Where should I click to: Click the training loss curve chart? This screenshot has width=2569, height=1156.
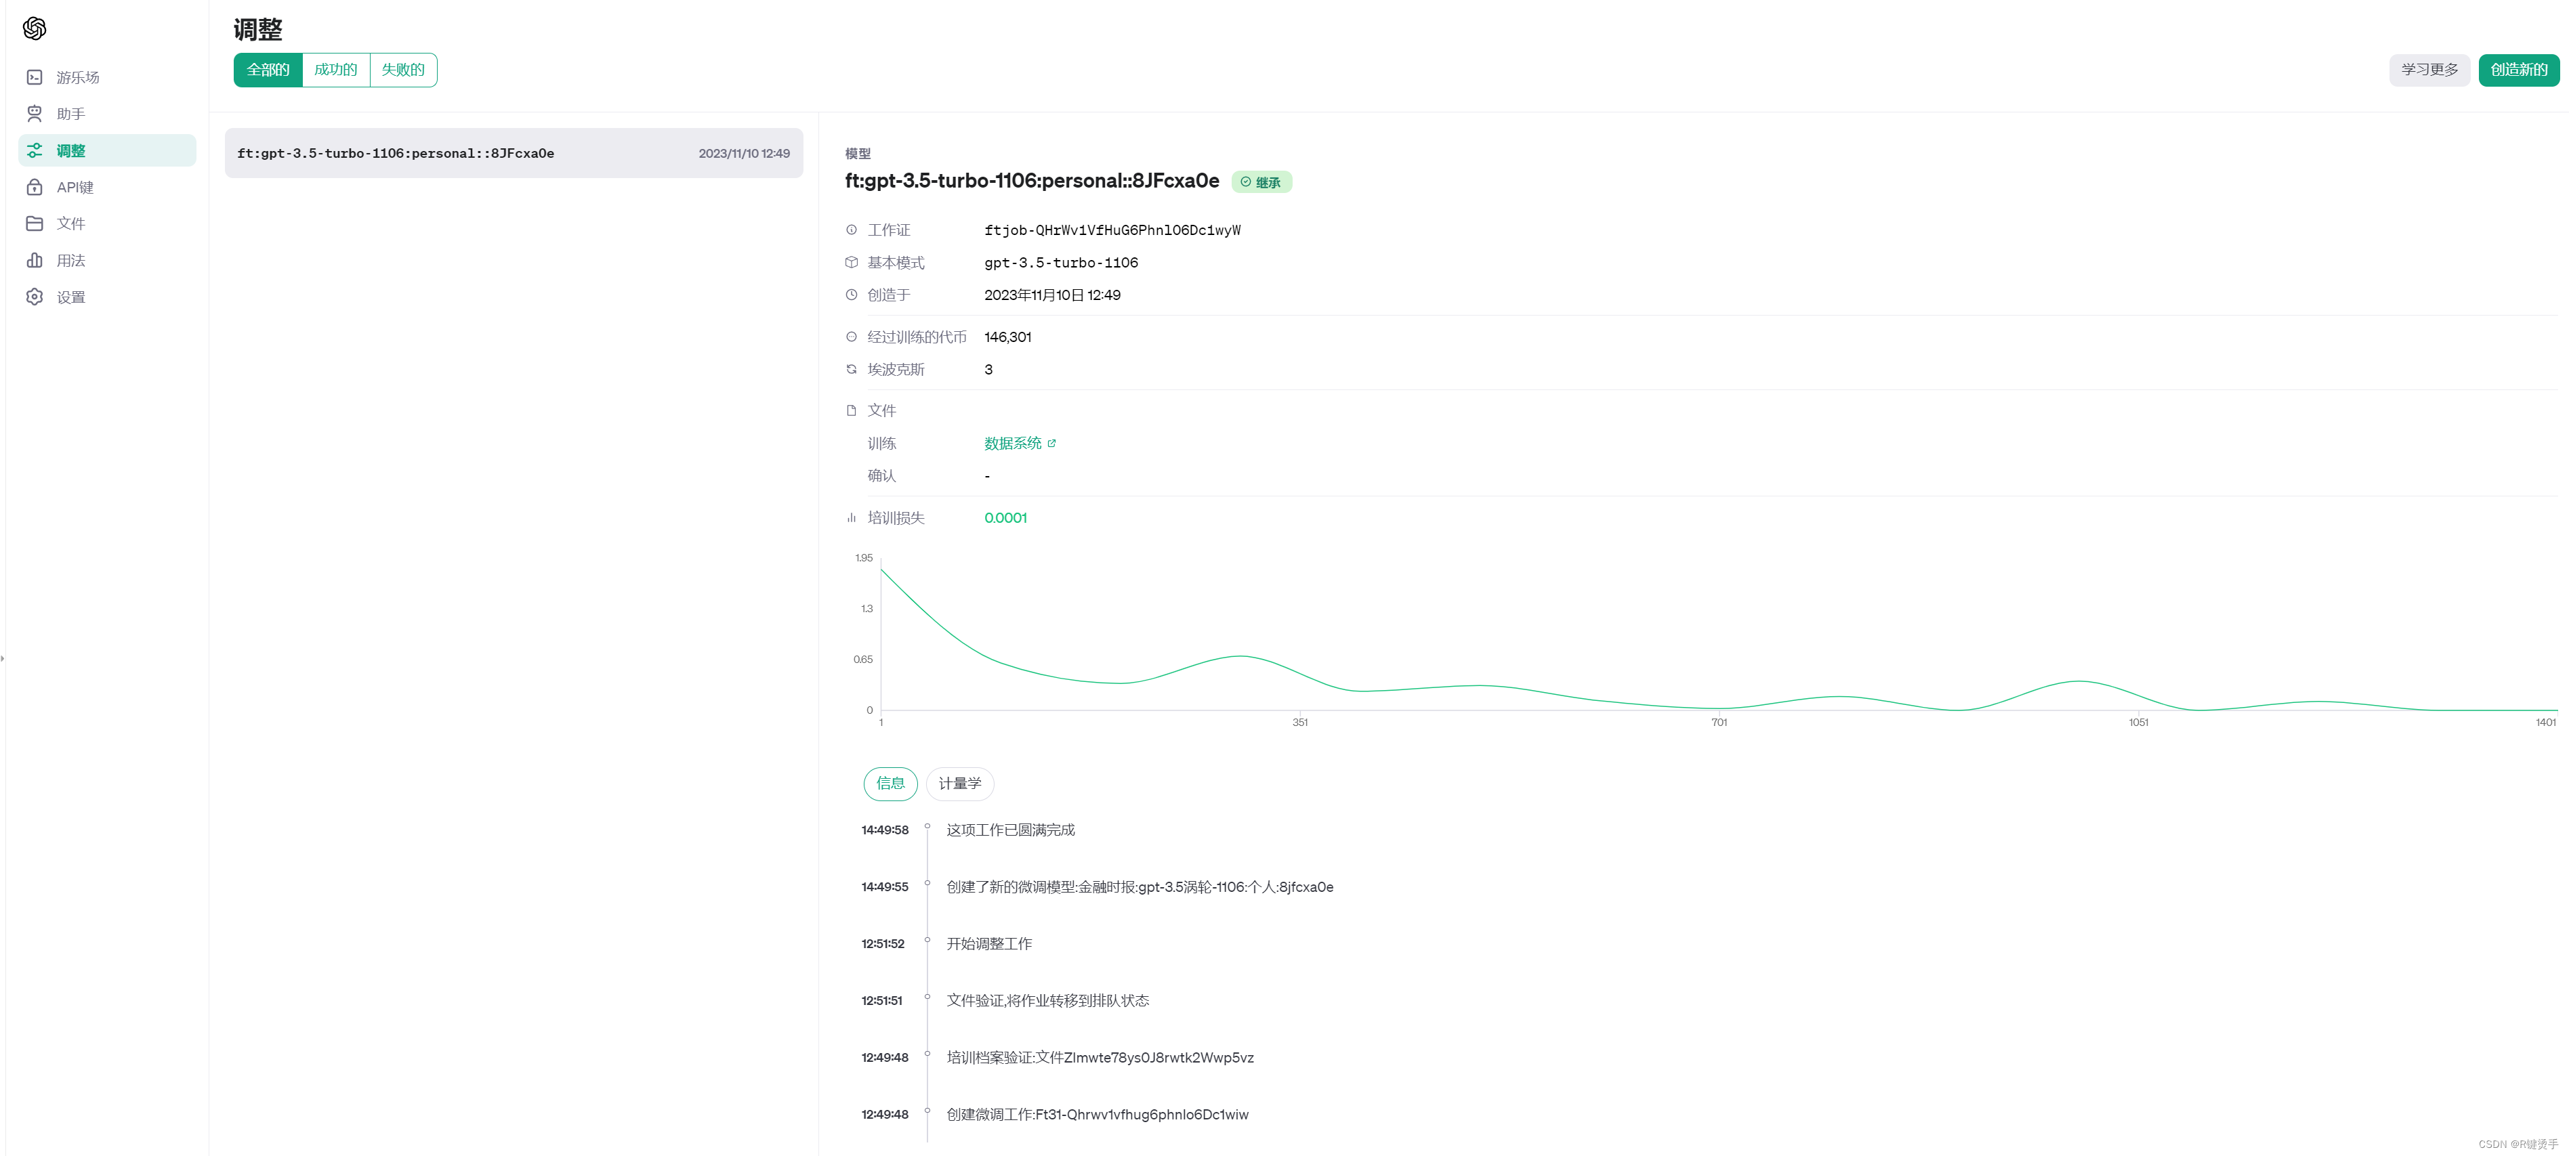(1719, 636)
